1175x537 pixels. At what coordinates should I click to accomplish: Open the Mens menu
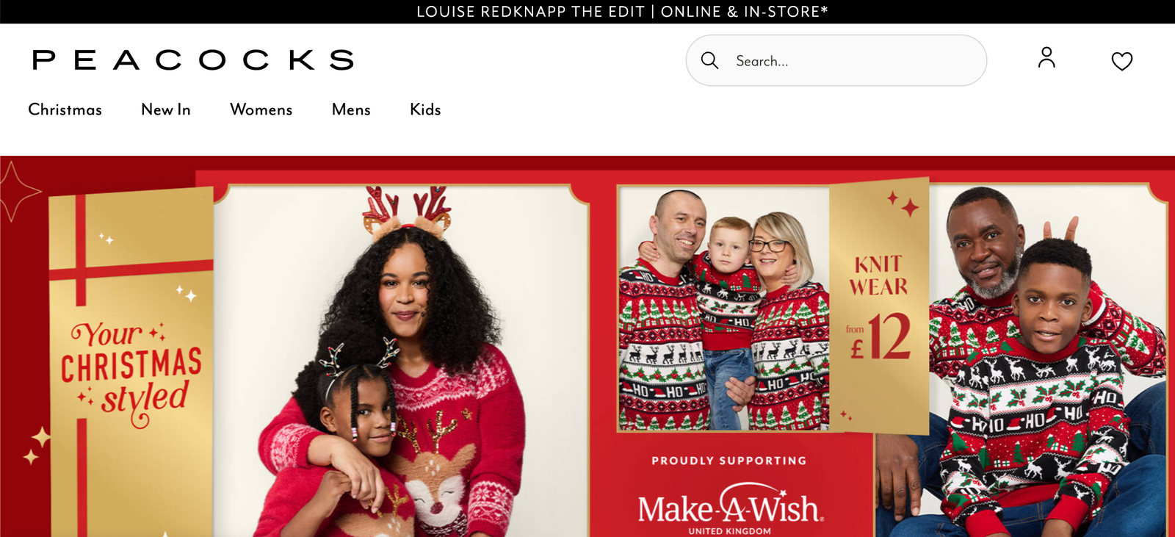pos(351,109)
